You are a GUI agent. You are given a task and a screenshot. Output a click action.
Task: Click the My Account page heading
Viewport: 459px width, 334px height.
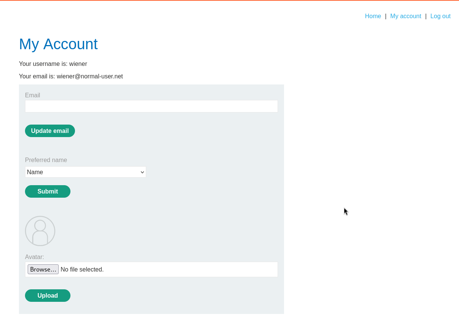58,44
